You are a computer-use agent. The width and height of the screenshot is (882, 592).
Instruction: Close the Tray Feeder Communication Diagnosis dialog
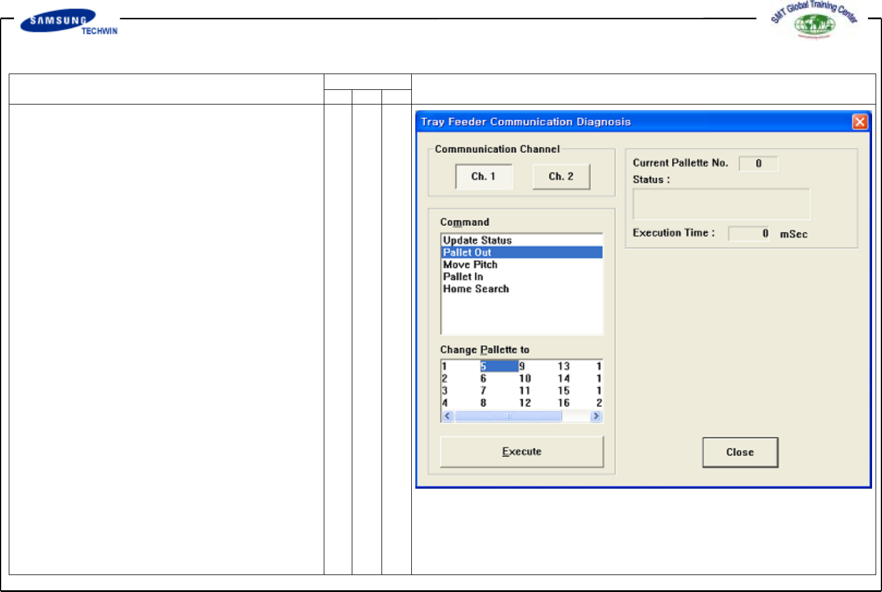[860, 121]
